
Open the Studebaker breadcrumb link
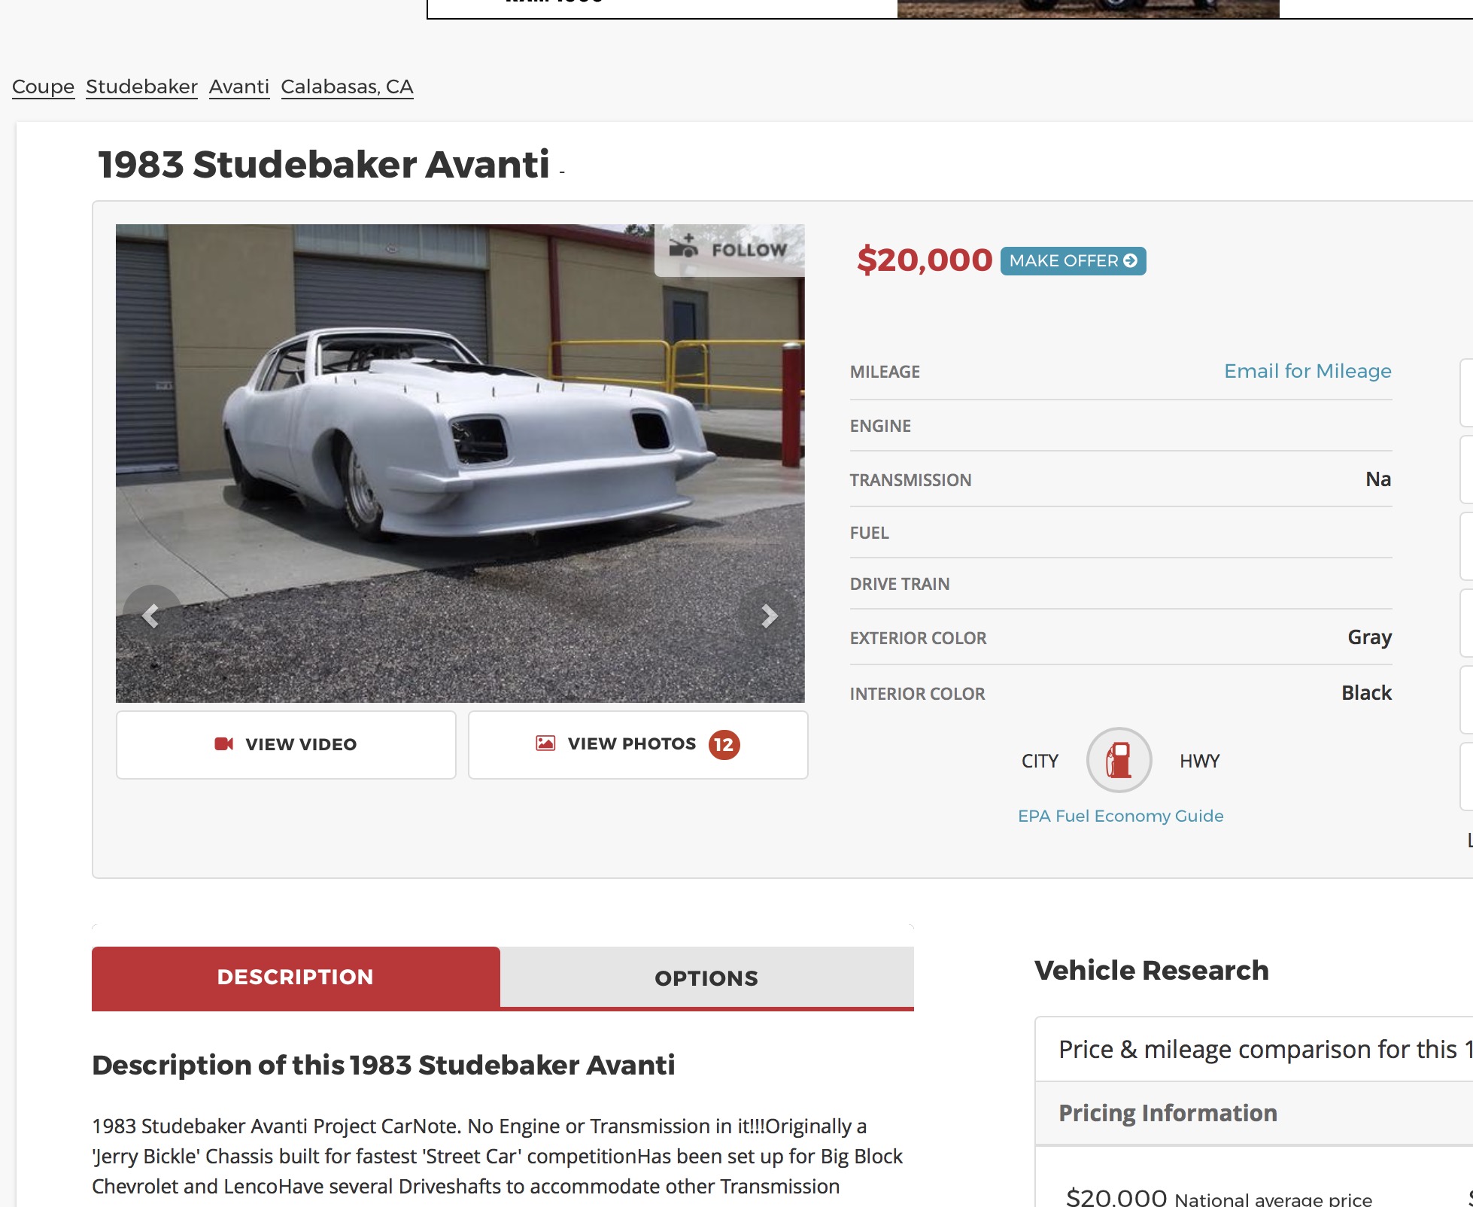[141, 87]
